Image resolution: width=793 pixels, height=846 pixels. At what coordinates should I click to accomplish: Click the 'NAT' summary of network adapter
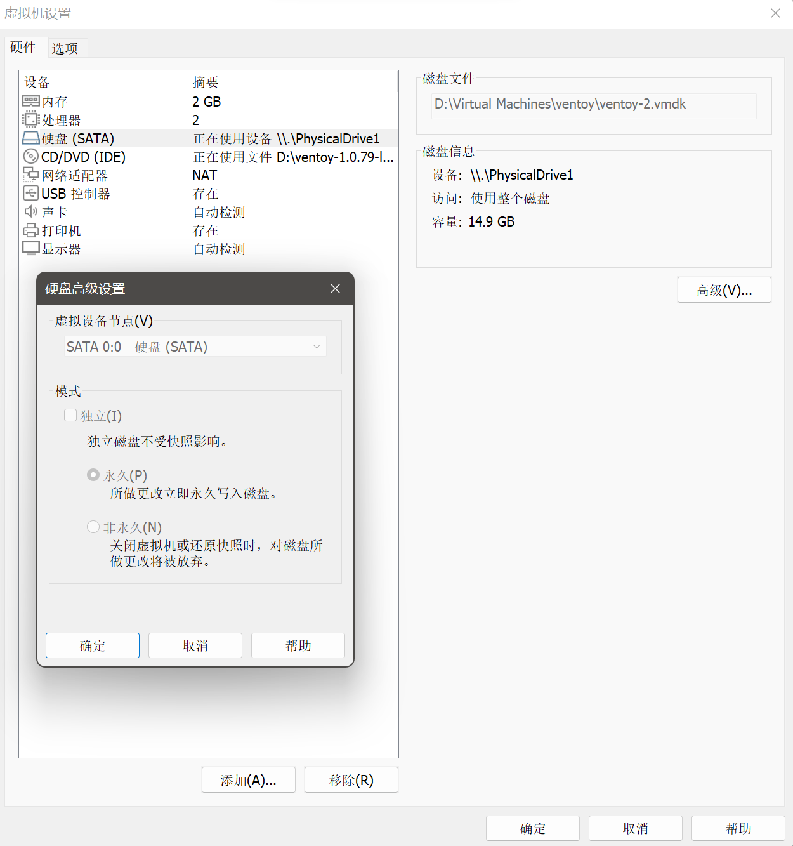[204, 175]
